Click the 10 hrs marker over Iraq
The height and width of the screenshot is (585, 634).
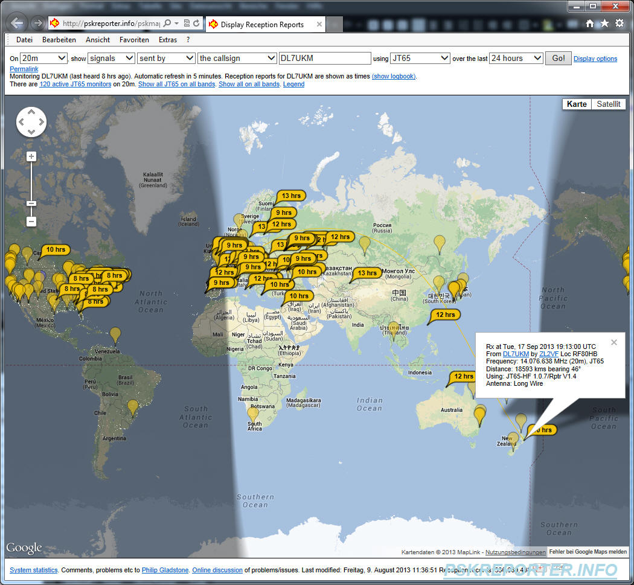(x=298, y=296)
